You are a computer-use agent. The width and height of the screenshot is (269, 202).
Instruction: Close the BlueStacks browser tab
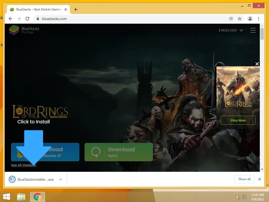pyautogui.click(x=66, y=9)
